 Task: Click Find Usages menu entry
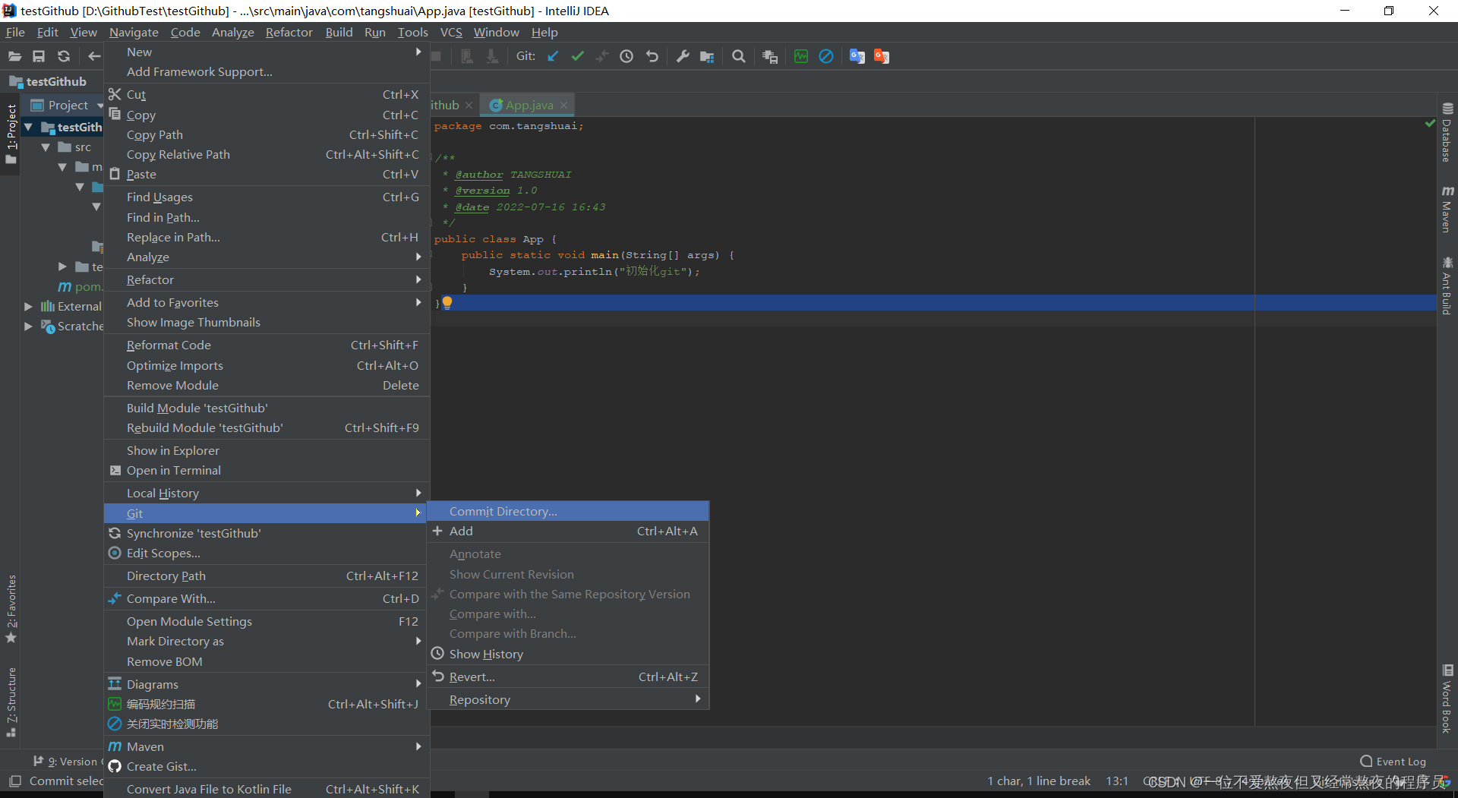[267, 197]
